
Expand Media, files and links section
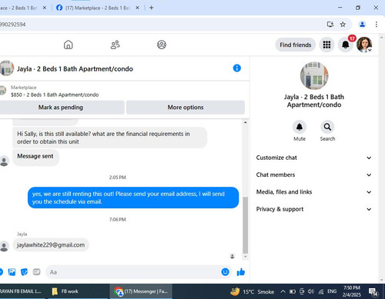click(313, 192)
